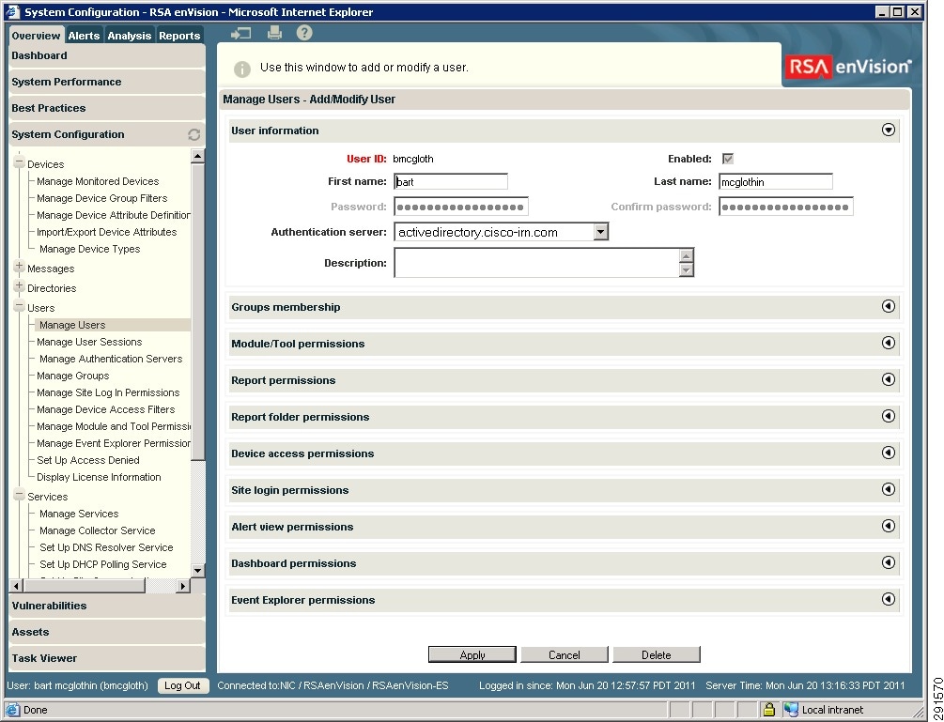Click tree horizontal scrollbar left arrow
This screenshot has height=722, width=944.
click(17, 586)
